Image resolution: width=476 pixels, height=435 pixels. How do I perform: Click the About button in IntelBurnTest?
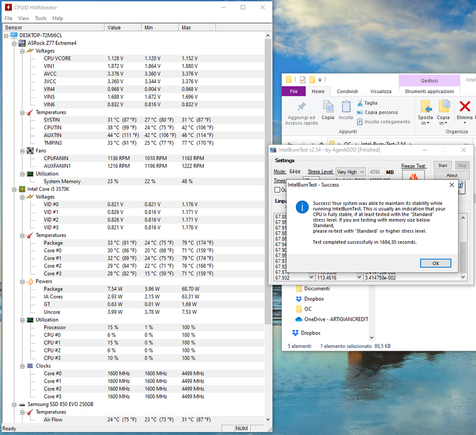coord(452,175)
